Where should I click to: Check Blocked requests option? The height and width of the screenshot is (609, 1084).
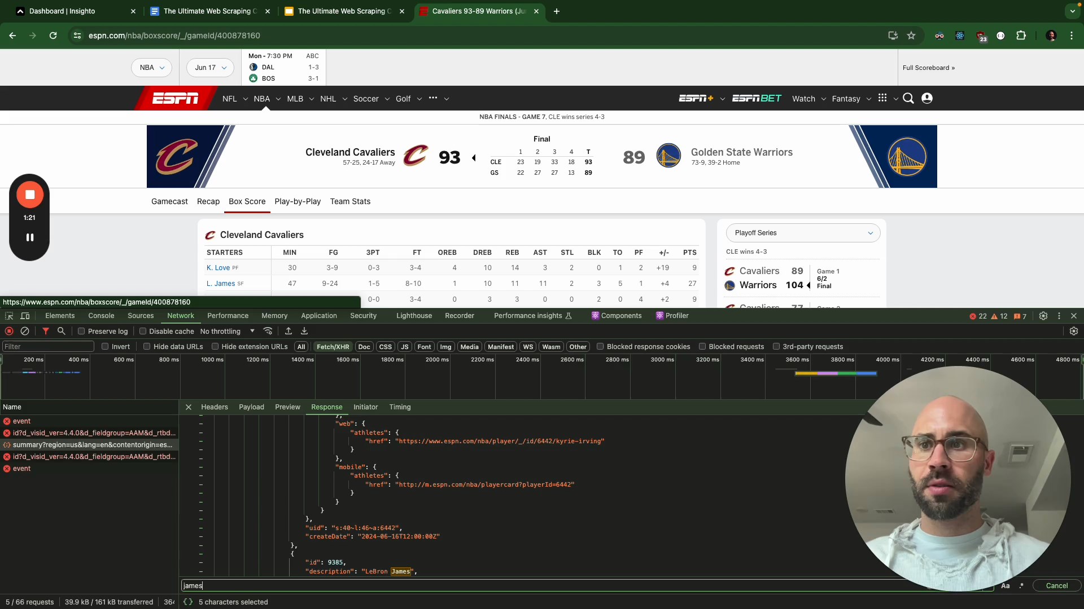pos(702,347)
